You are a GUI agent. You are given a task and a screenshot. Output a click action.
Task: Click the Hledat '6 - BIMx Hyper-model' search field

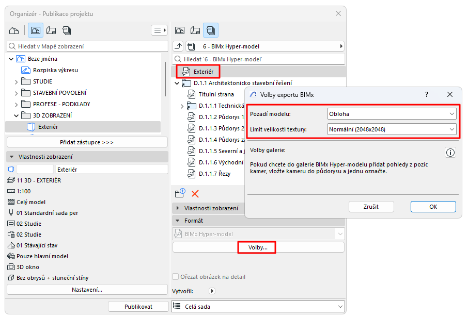click(x=258, y=59)
